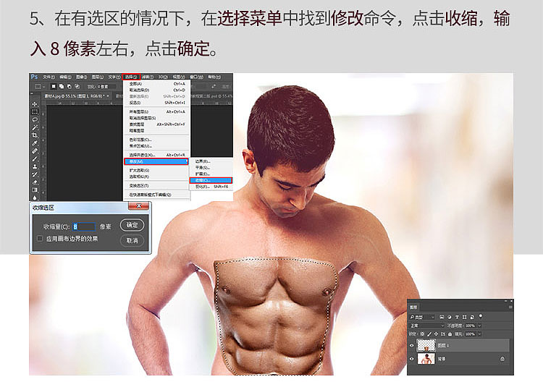The image size is (543, 382).
Task: Choose 全部(A) Ctrl+A menu item
Action: pos(157,84)
